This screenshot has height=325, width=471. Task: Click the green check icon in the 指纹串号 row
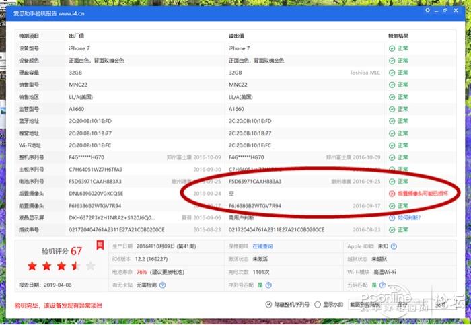click(392, 229)
